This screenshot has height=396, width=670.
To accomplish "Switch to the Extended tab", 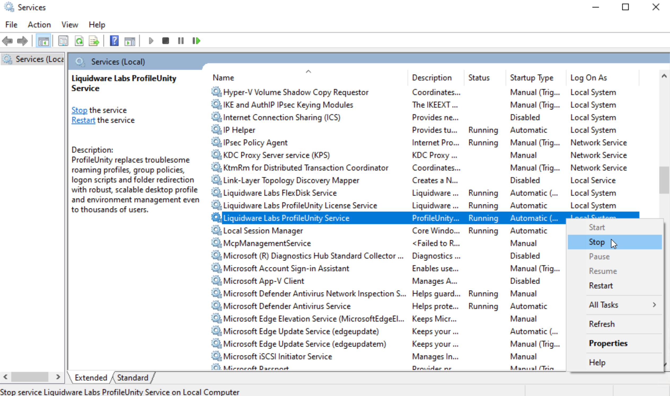I will pos(91,377).
